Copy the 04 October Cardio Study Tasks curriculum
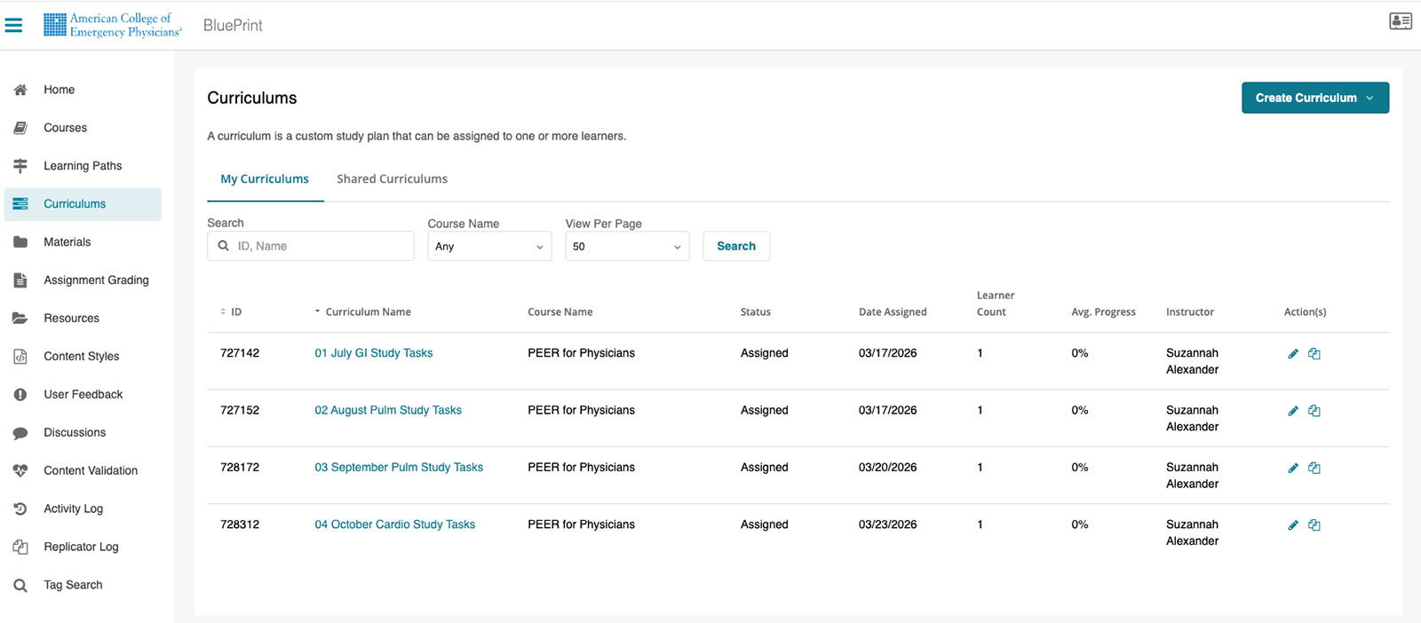This screenshot has height=623, width=1421. tap(1314, 525)
